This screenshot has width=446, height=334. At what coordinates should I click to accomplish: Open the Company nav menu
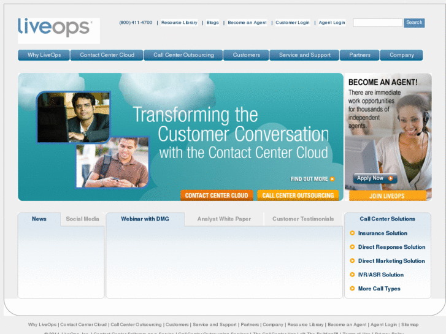coord(402,55)
